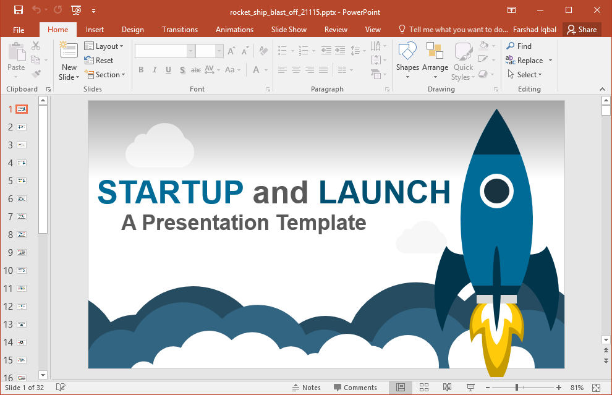Click Clear All Formatting icon

coord(263,51)
